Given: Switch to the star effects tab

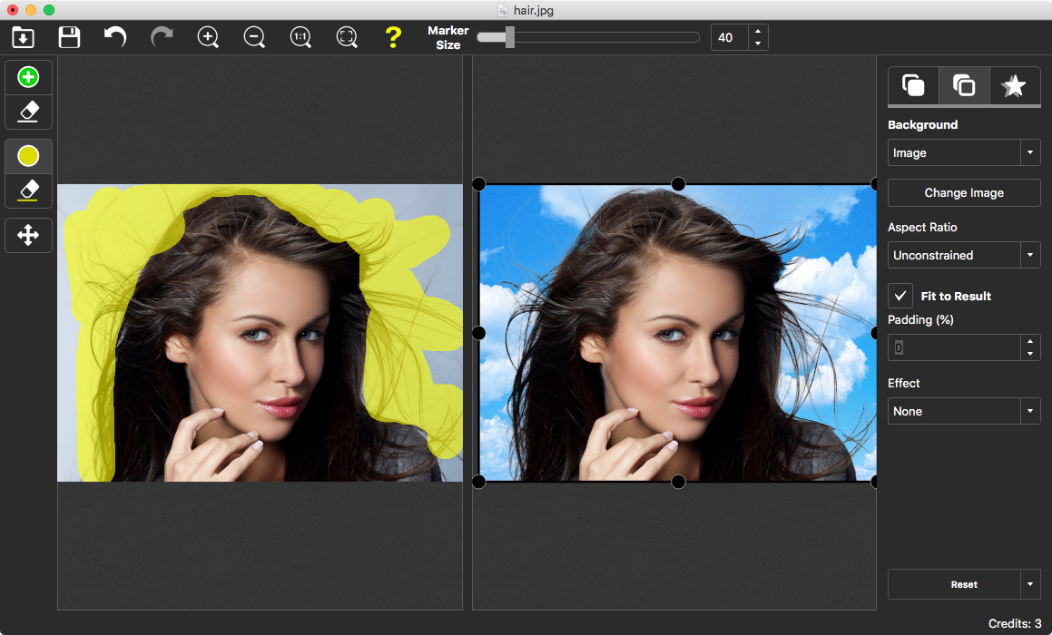Looking at the screenshot, I should click(1014, 85).
